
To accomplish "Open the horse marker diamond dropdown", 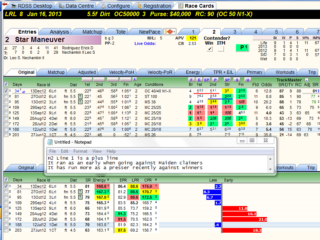I will (170, 32).
